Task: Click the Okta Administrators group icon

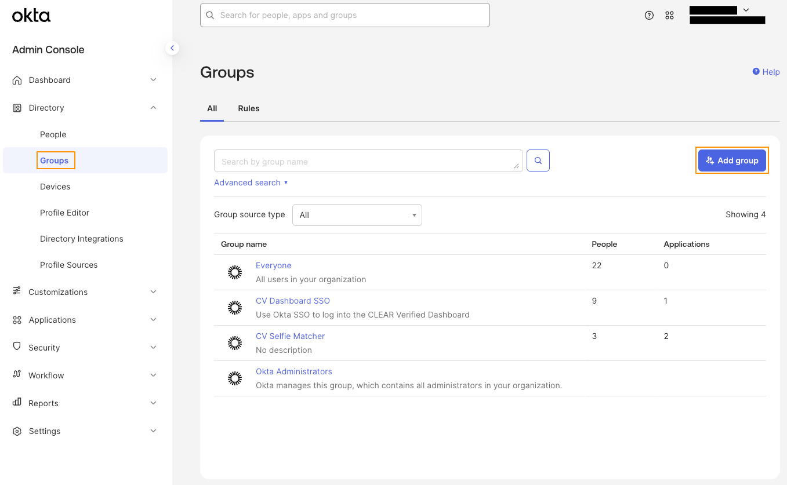Action: click(x=235, y=378)
